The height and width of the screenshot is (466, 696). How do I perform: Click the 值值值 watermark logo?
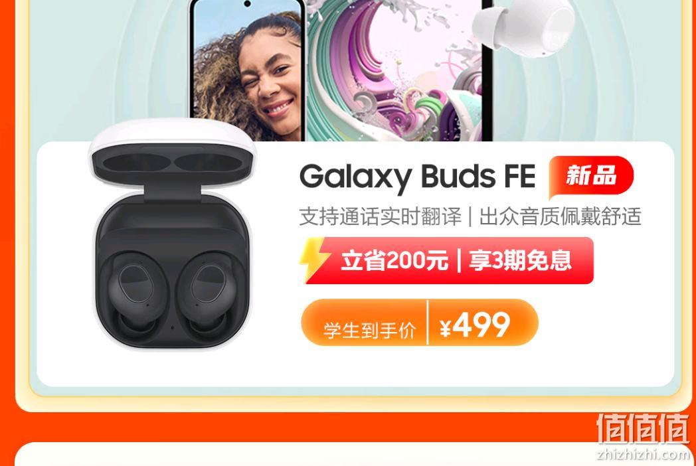tap(643, 428)
